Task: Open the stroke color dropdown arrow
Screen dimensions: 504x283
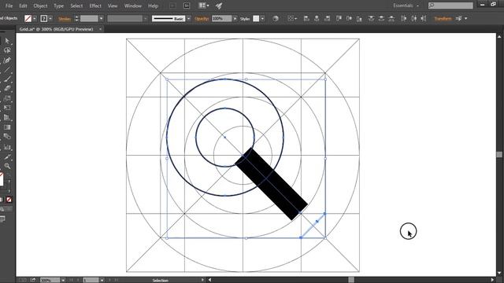Action: click(50, 19)
